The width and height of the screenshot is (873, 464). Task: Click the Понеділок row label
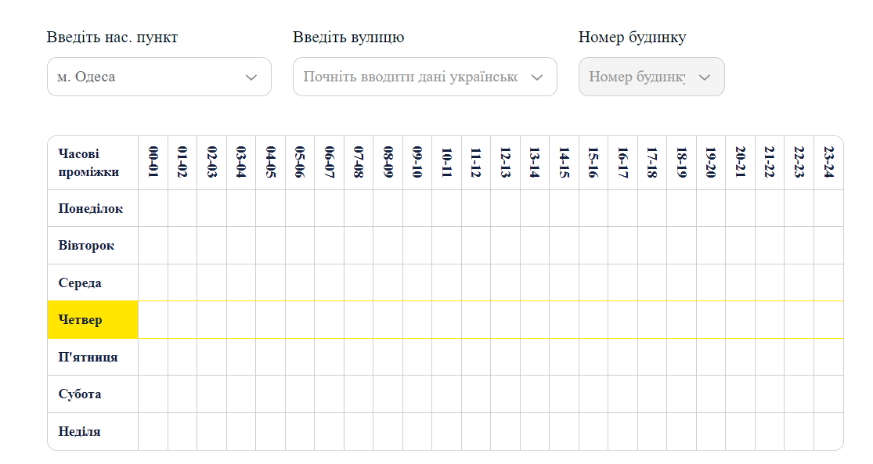pyautogui.click(x=92, y=208)
